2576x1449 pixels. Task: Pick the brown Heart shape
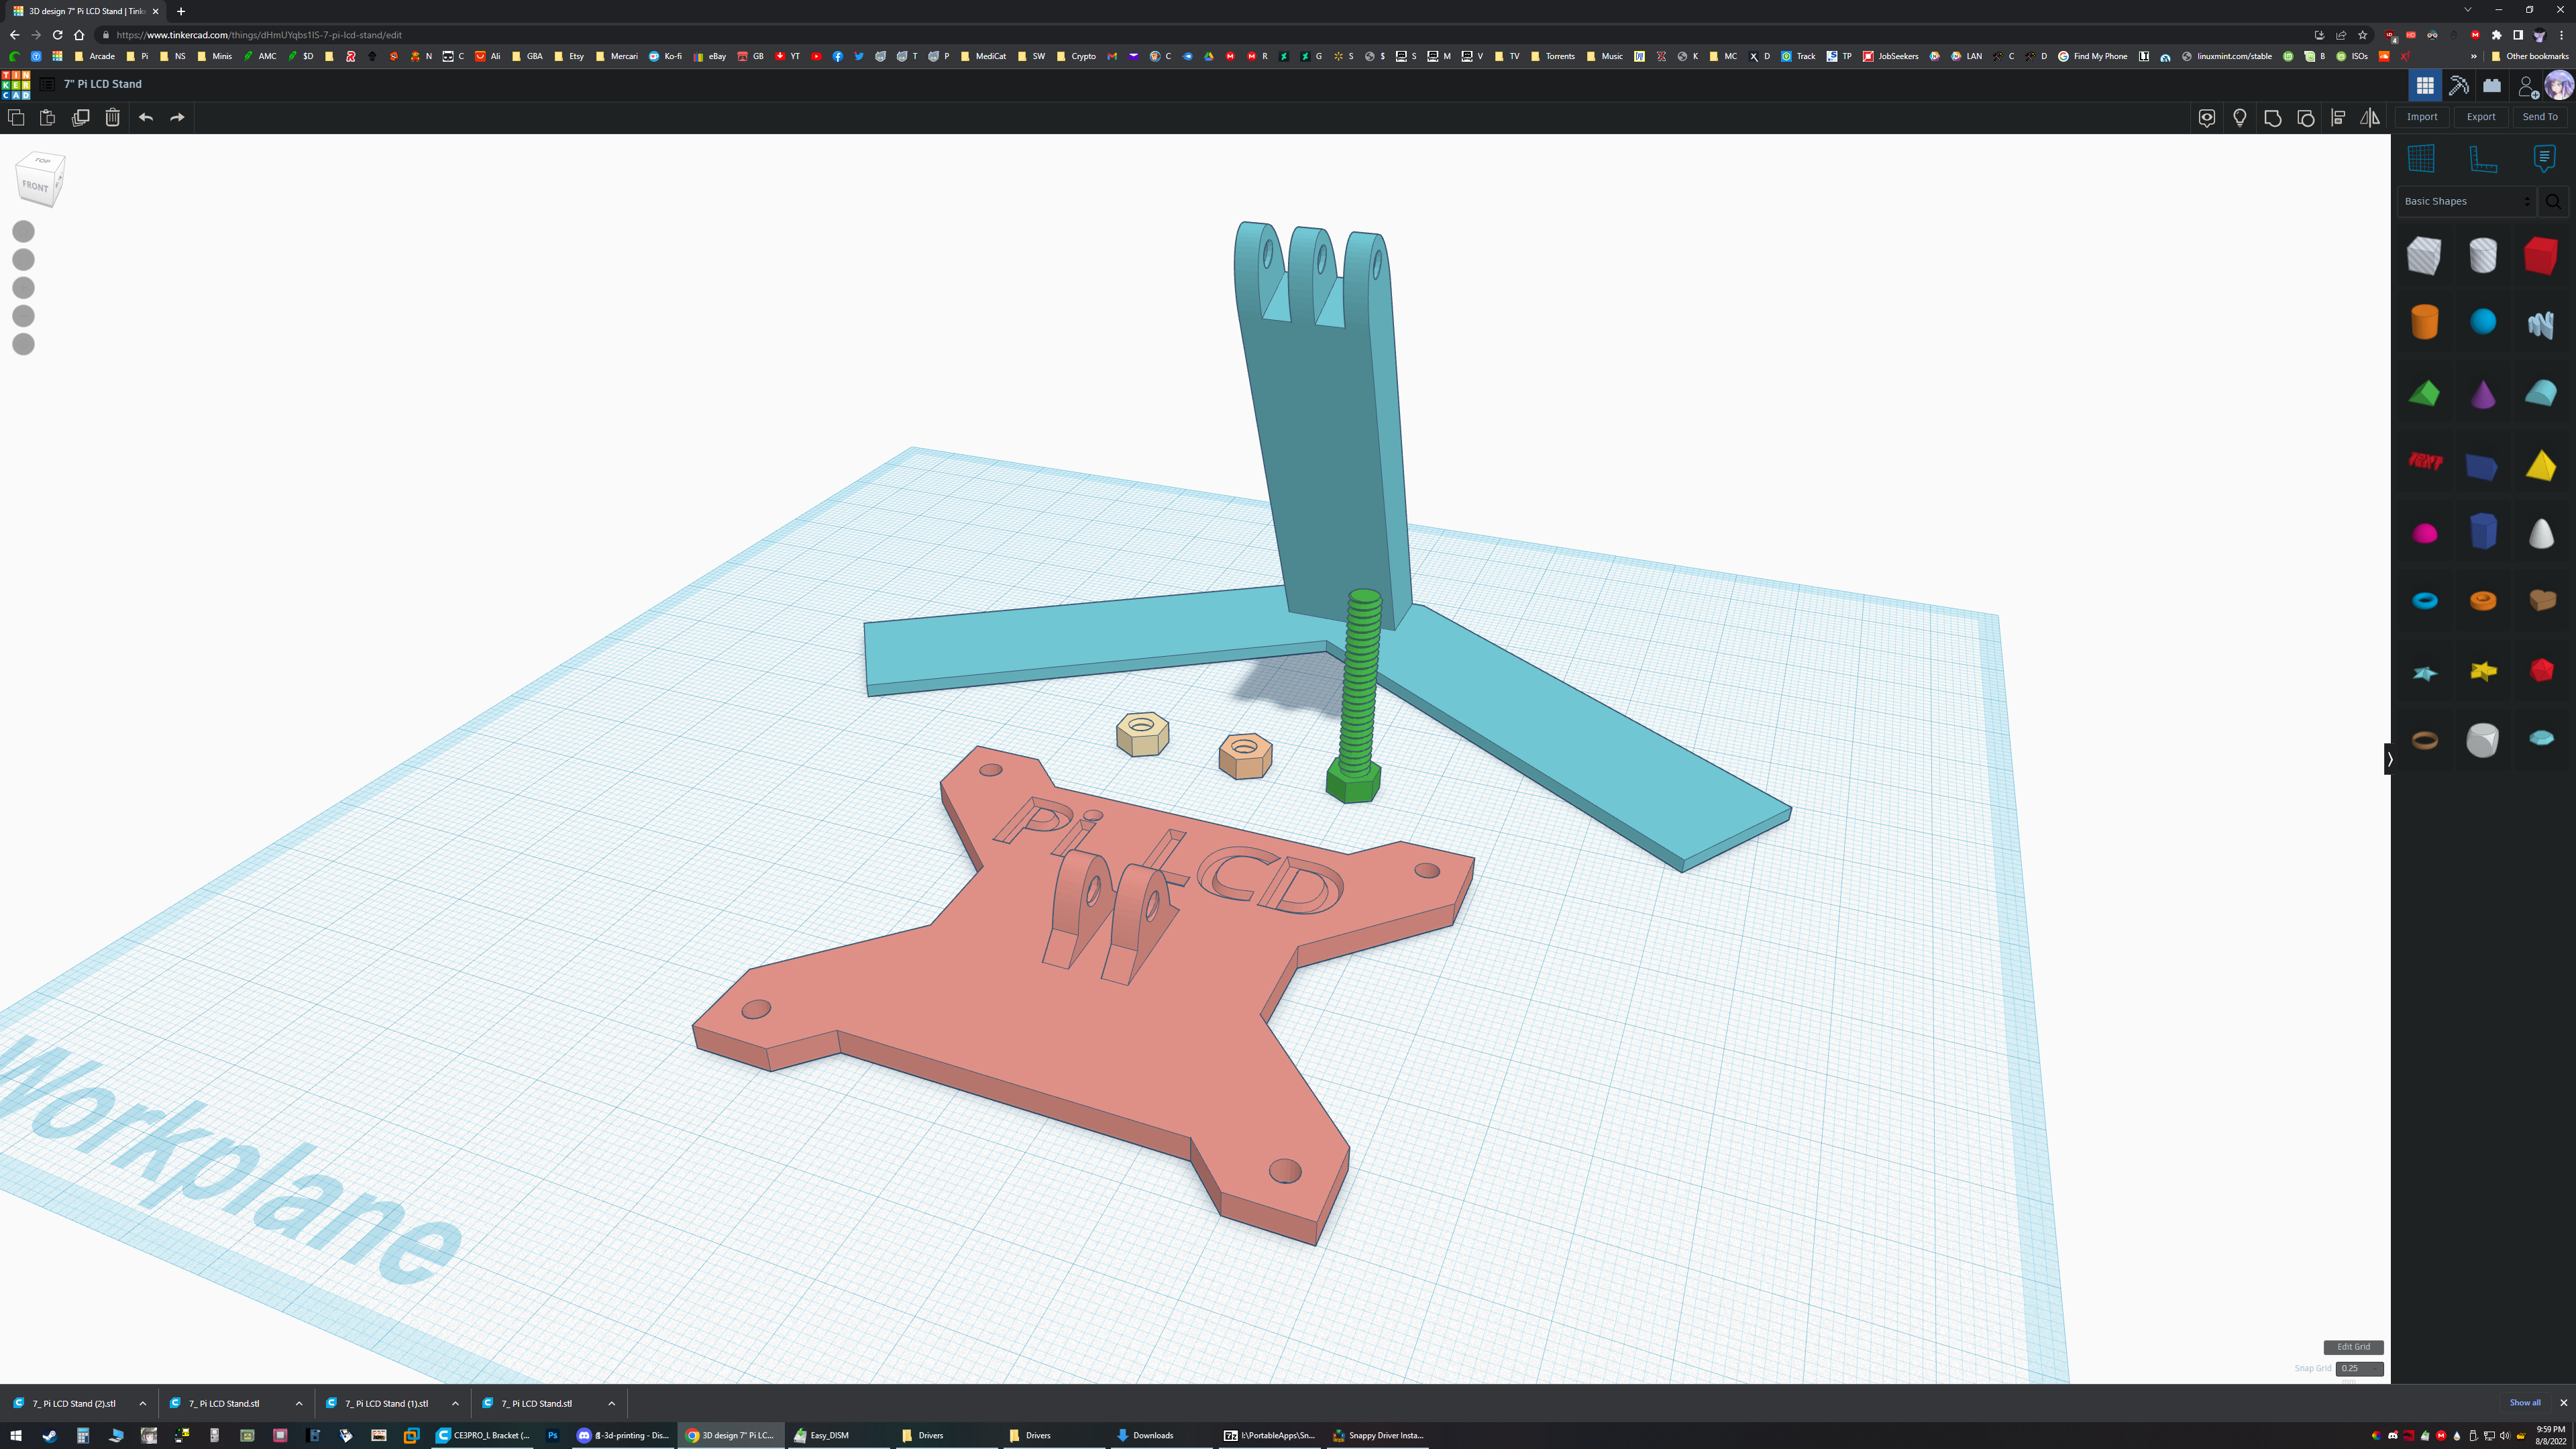tap(2542, 600)
